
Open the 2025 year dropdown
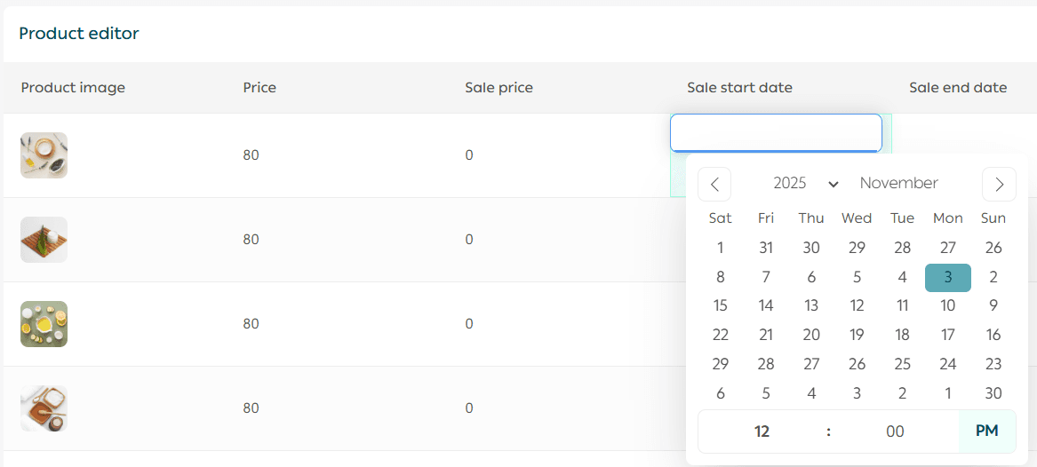pos(805,184)
